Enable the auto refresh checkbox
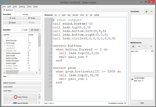The width and height of the screenshot is (156, 107). point(22,30)
